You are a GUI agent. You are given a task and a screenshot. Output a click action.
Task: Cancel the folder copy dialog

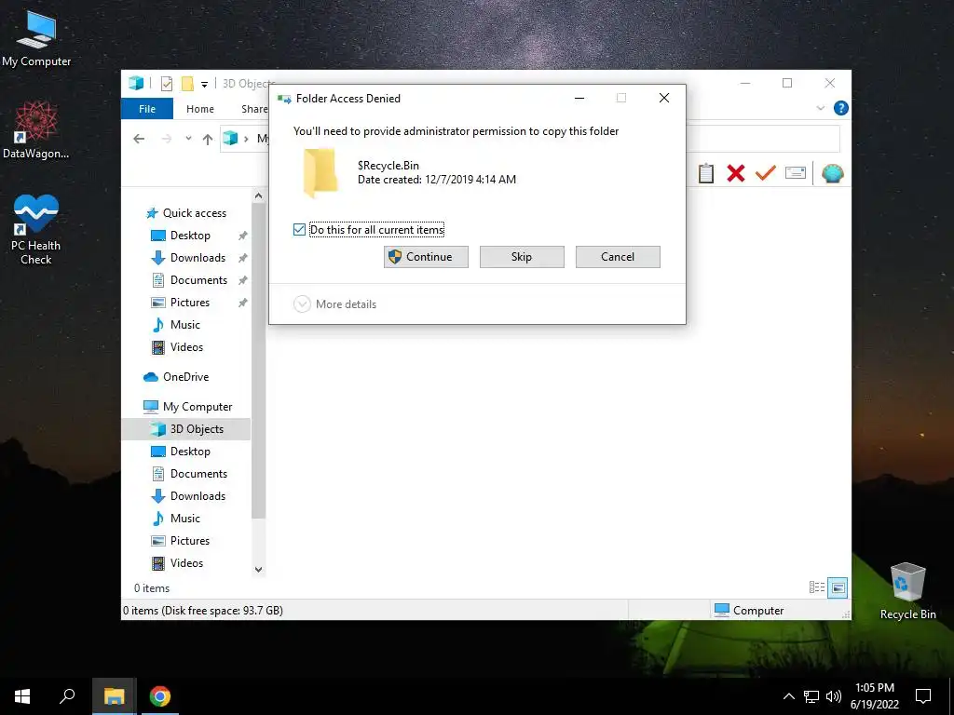[619, 257]
